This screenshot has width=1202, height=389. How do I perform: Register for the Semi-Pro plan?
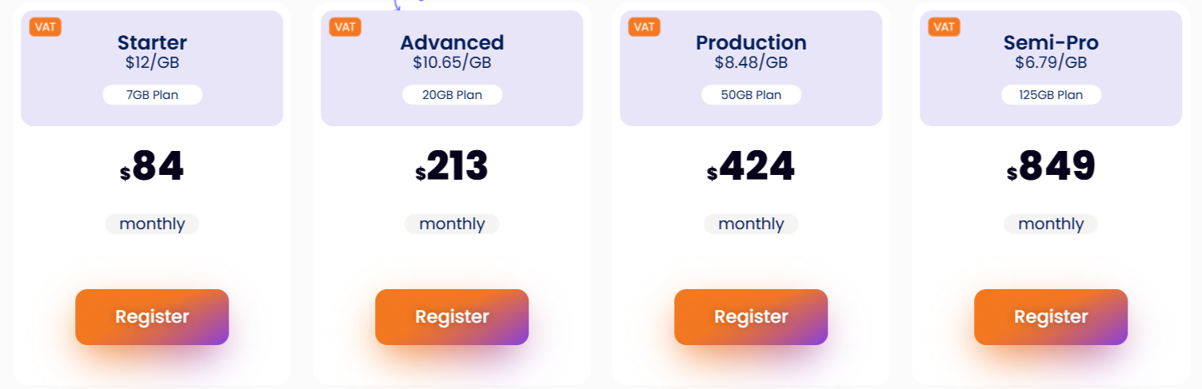point(1051,317)
